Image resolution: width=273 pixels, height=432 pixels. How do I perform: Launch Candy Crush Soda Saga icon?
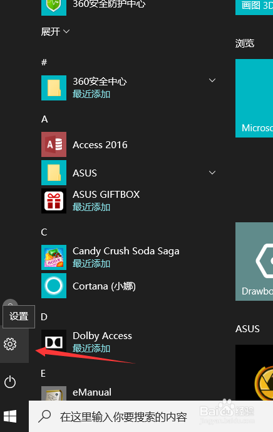pyautogui.click(x=54, y=257)
